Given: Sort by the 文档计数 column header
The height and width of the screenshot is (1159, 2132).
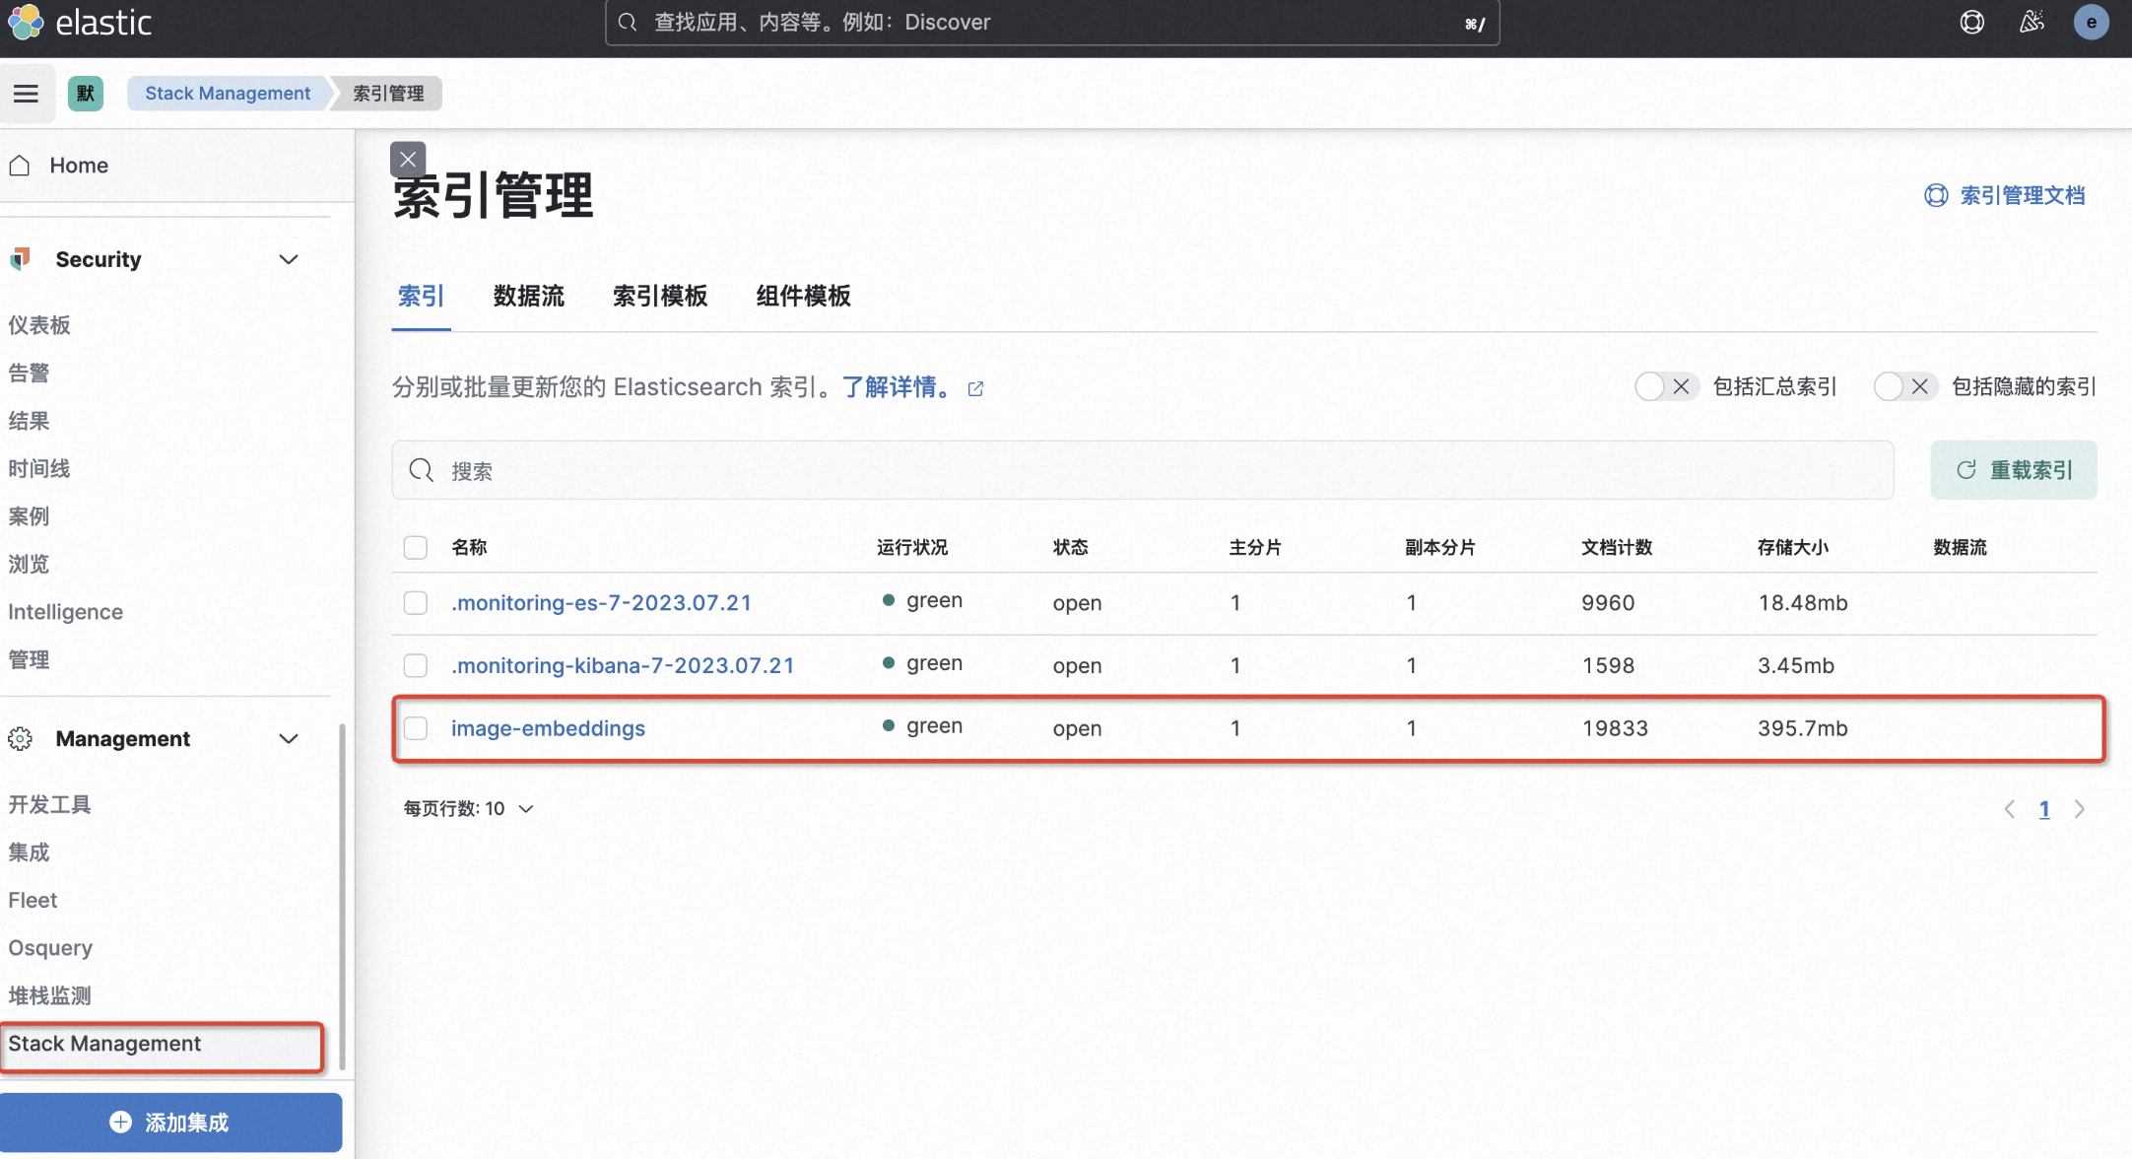Looking at the screenshot, I should coord(1617,547).
